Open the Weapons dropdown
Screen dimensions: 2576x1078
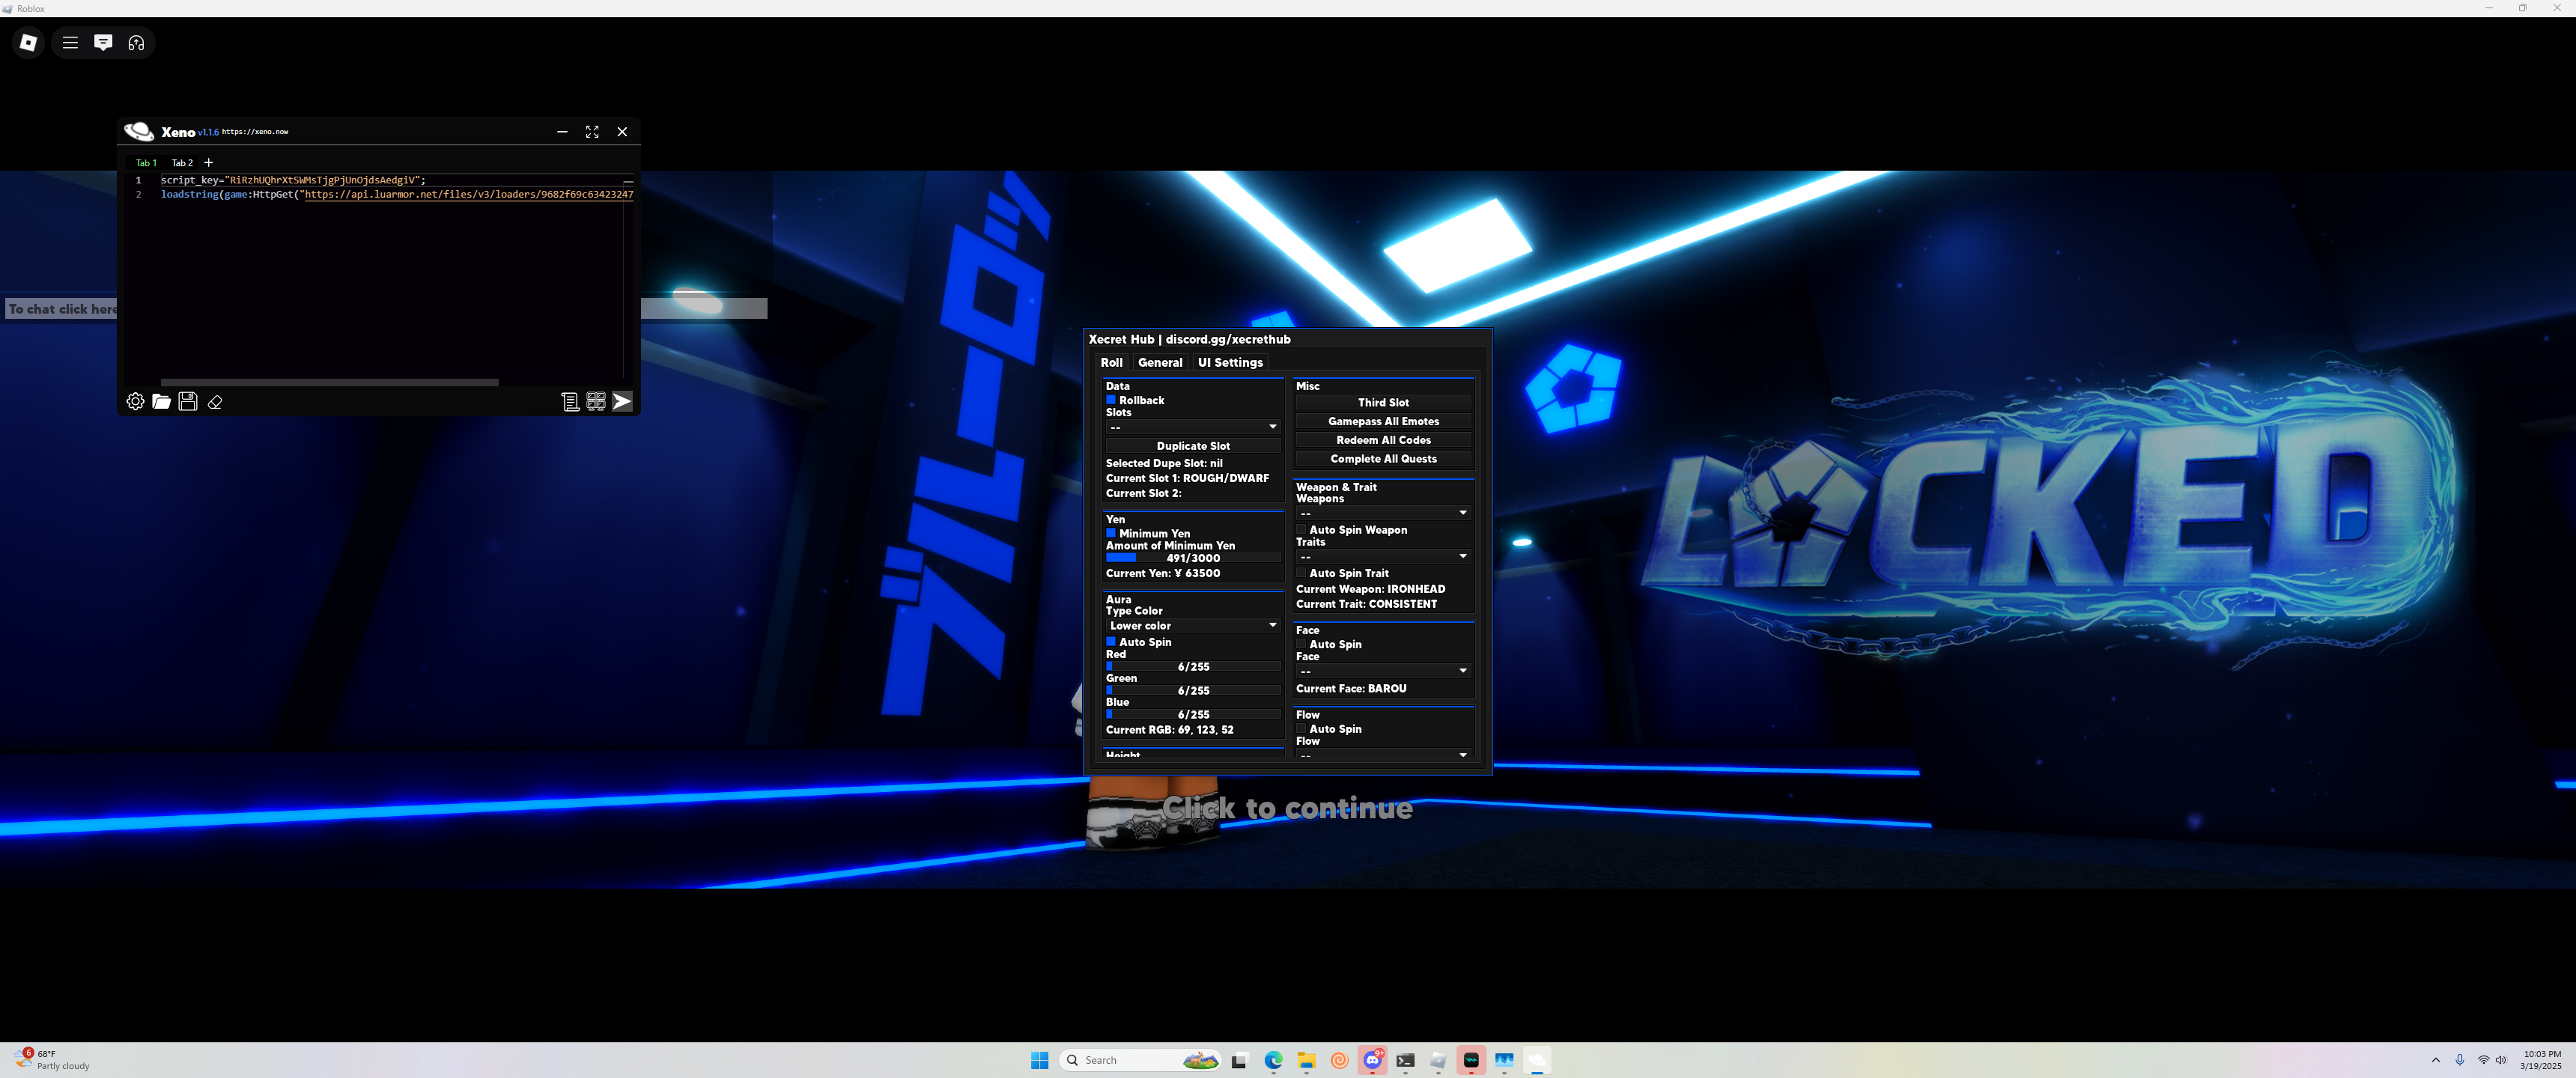pos(1383,513)
